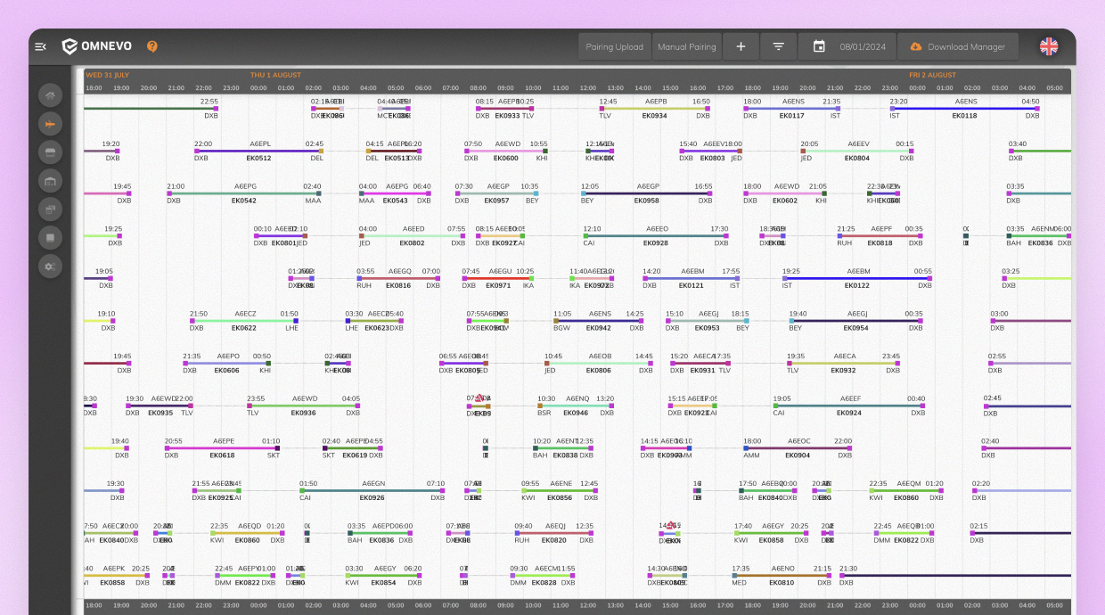1105x615 pixels.
Task: Open the warehouse sidebar icon
Action: point(50,181)
